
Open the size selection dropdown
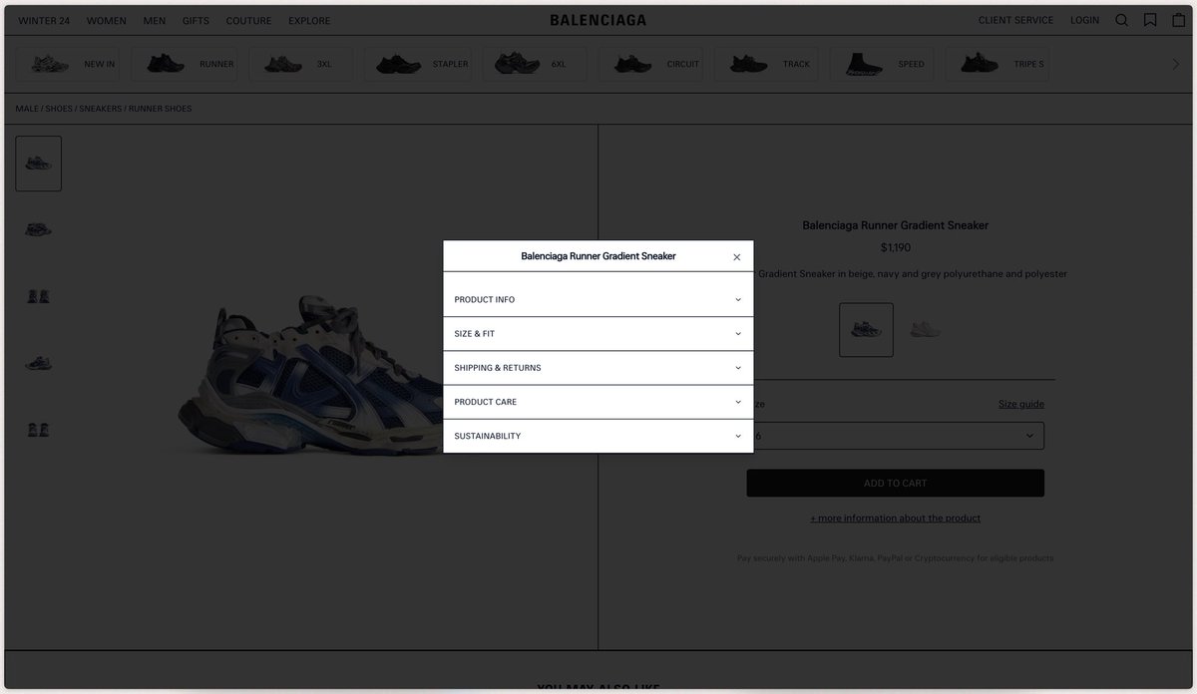[896, 436]
